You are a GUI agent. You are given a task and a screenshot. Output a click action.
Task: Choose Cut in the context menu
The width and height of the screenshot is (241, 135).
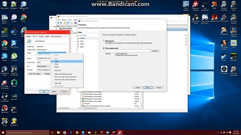[67, 59]
